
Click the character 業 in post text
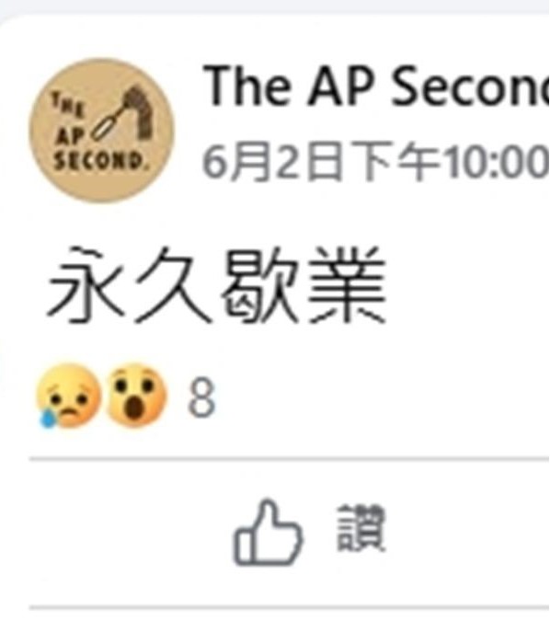coord(347,285)
